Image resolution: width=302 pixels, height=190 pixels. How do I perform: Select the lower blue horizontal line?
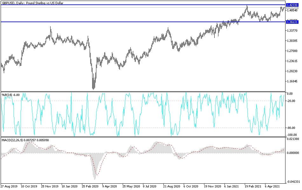click(143, 22)
